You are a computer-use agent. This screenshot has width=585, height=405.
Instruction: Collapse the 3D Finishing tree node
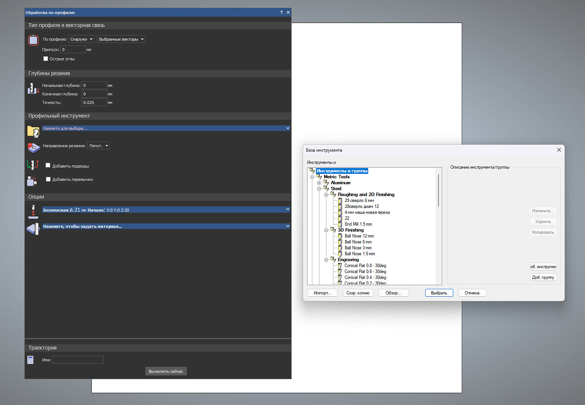click(x=326, y=230)
